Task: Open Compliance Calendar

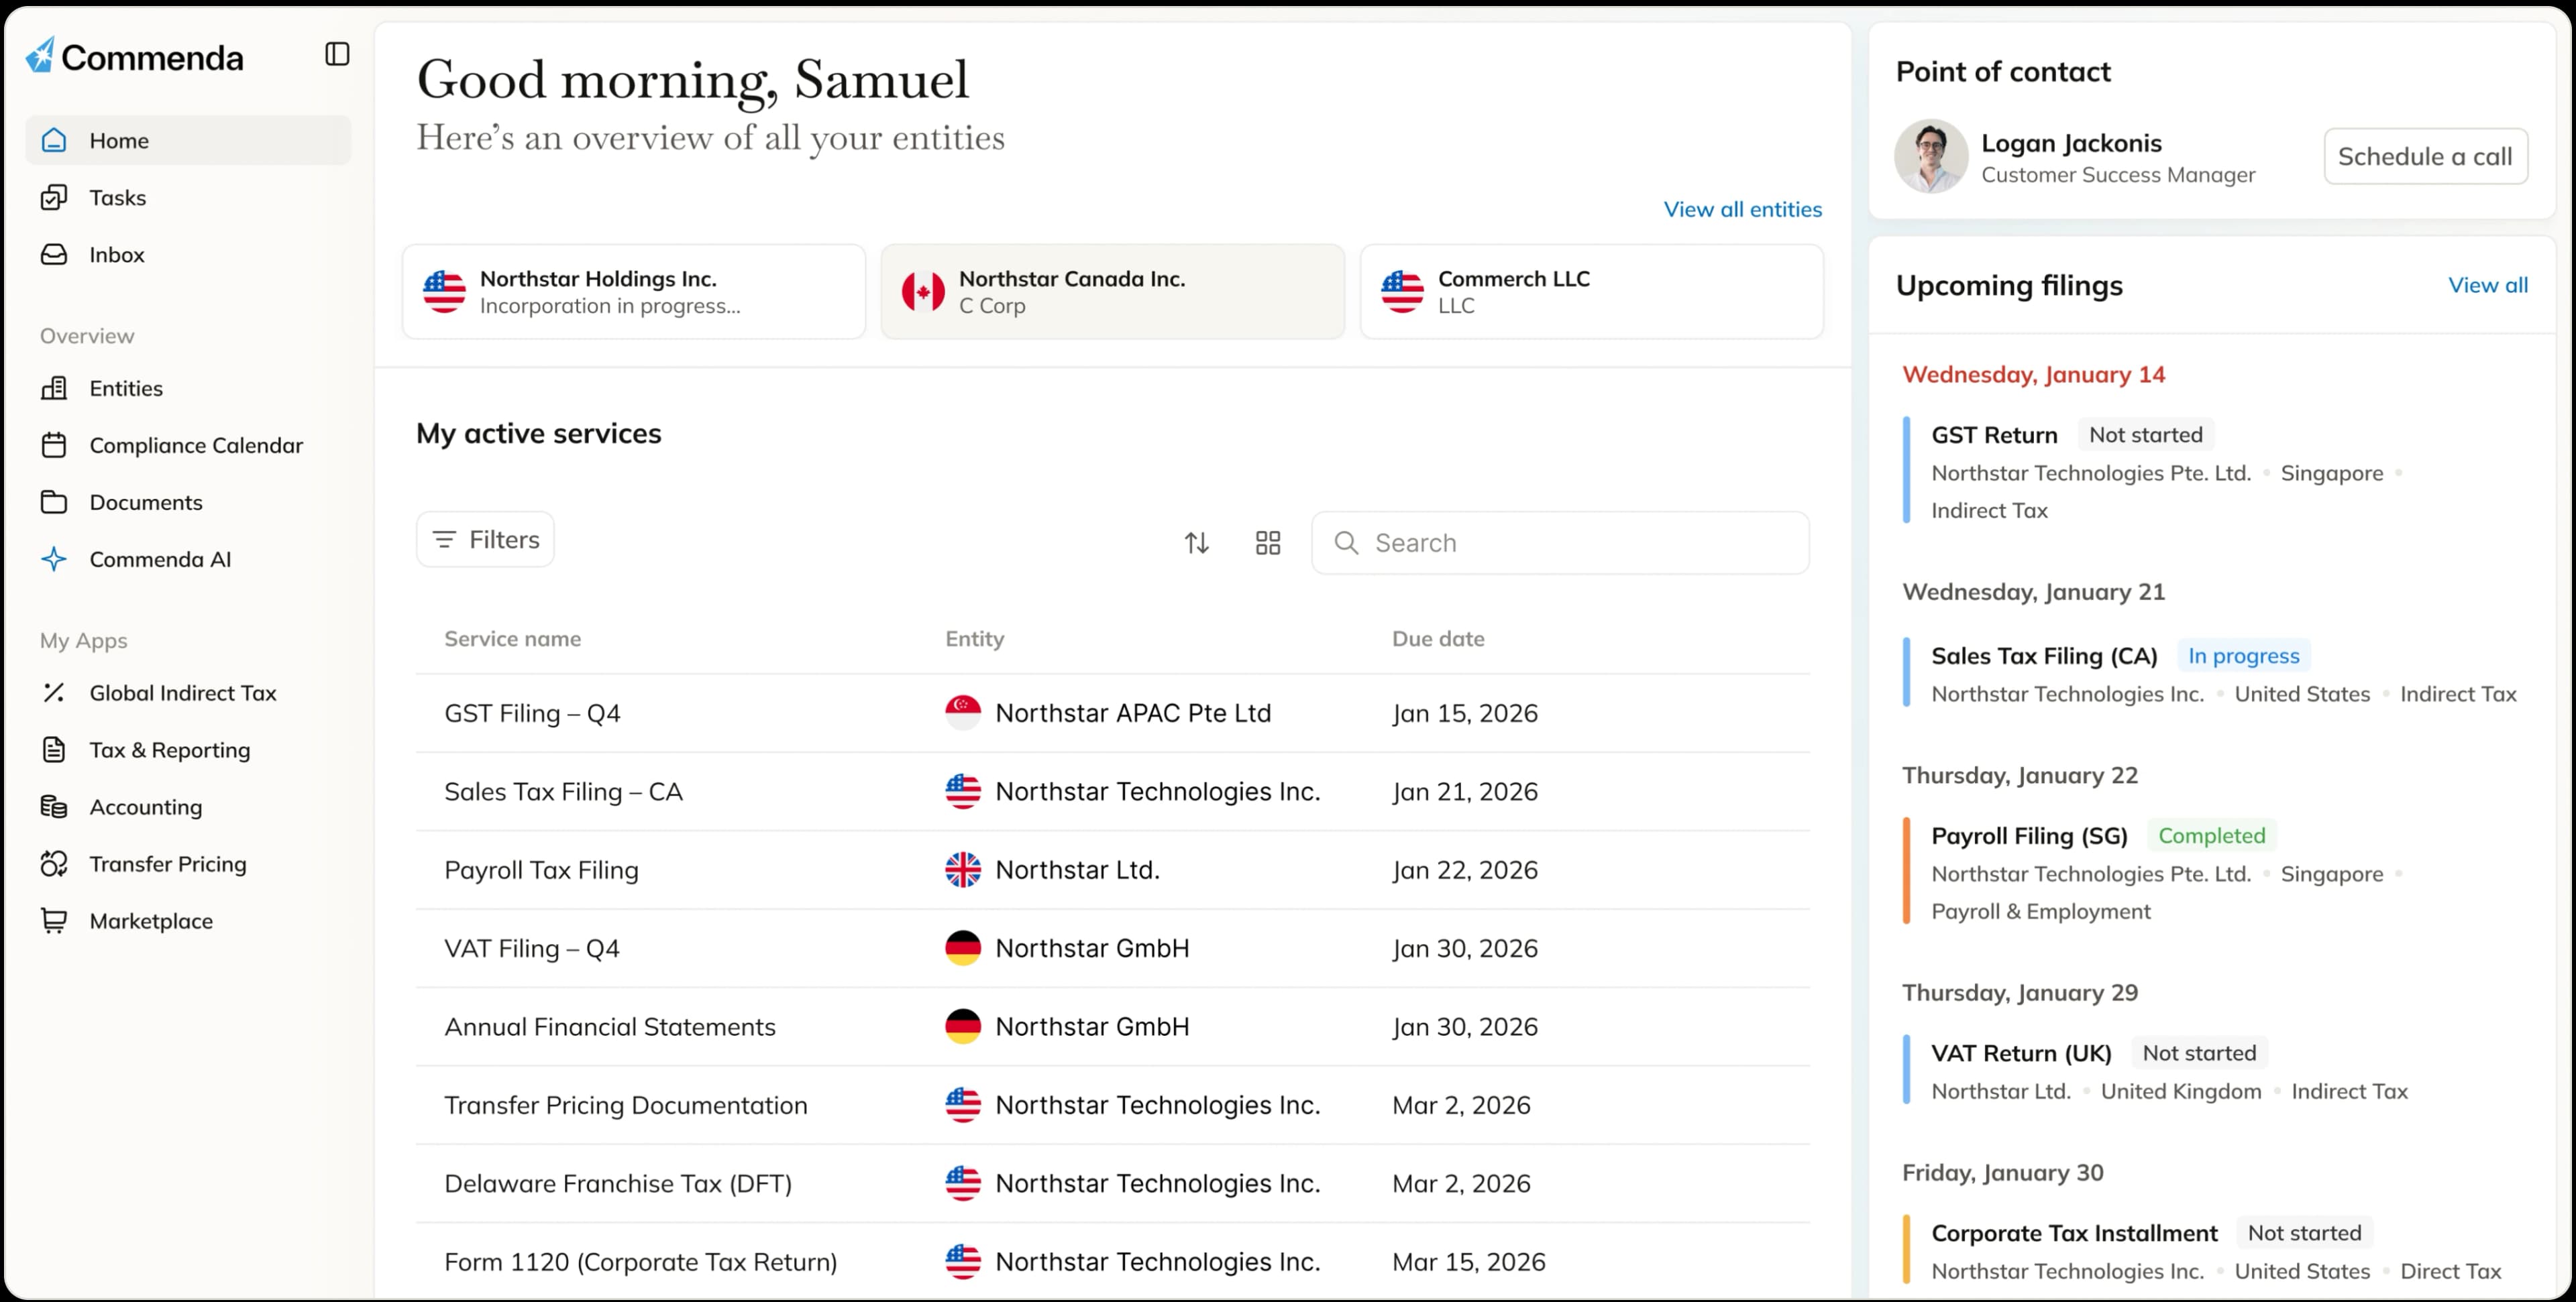Action: pyautogui.click(x=188, y=446)
